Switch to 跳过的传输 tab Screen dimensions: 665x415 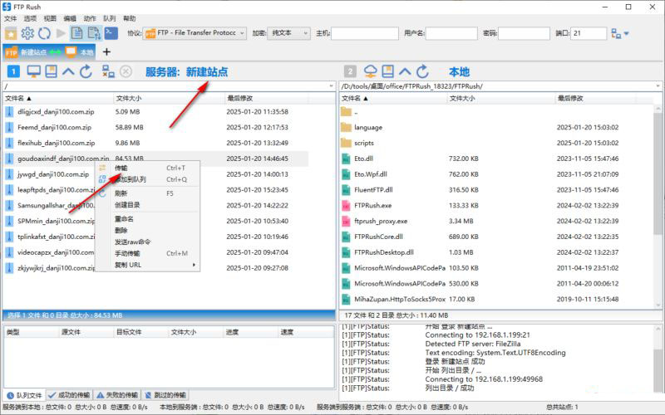[165, 395]
